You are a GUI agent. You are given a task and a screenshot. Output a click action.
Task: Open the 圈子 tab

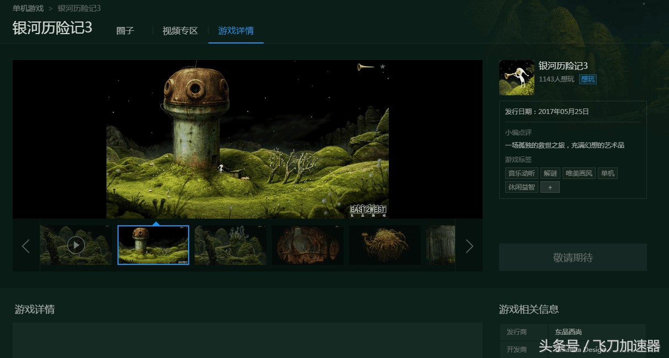(125, 31)
